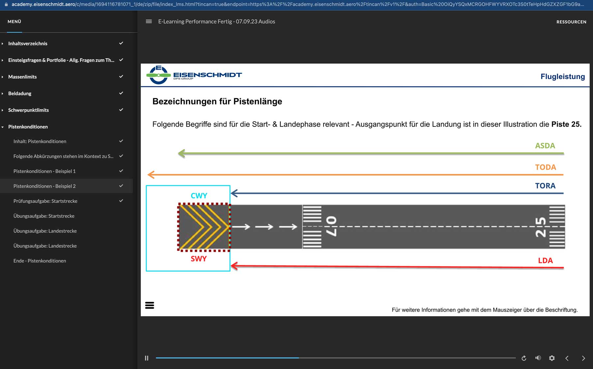The width and height of the screenshot is (593, 369).
Task: Click the TORA label on the diagram
Action: click(545, 186)
